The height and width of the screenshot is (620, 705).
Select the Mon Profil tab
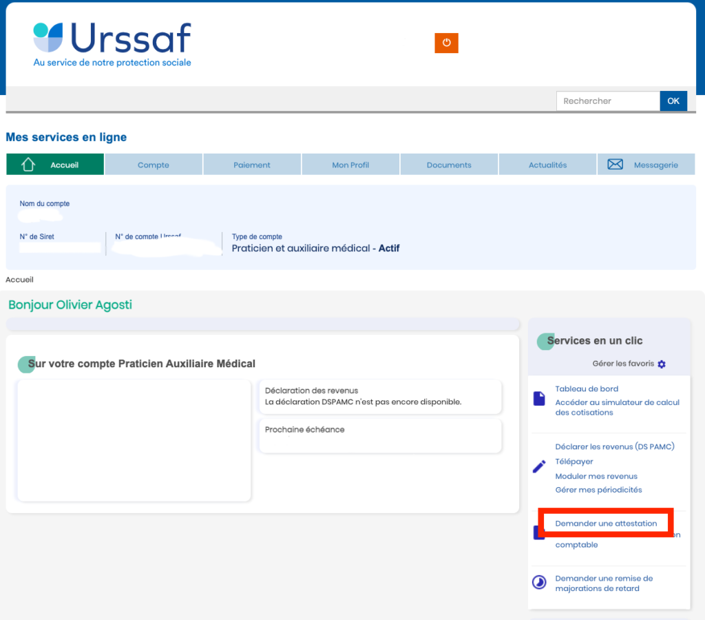[350, 164]
